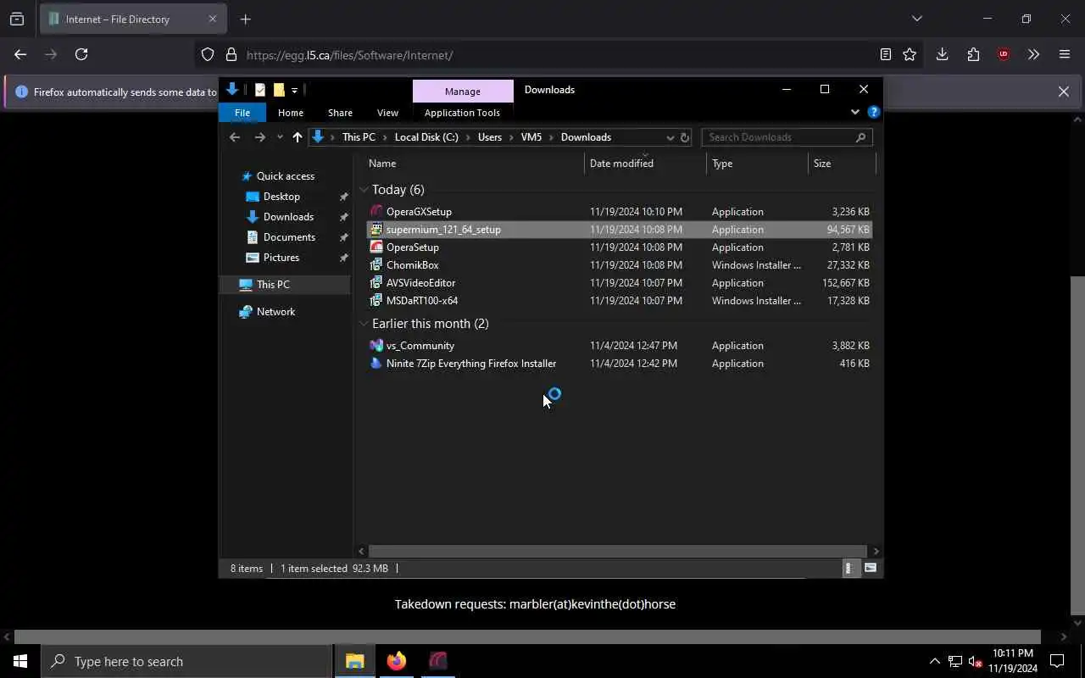Select Ninite 7Zip Everything Firefox Installer
This screenshot has height=678, width=1085.
click(x=619, y=364)
